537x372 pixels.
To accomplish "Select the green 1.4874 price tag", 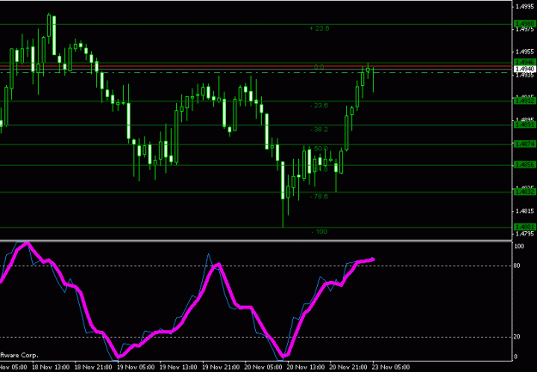I will tap(525, 144).
